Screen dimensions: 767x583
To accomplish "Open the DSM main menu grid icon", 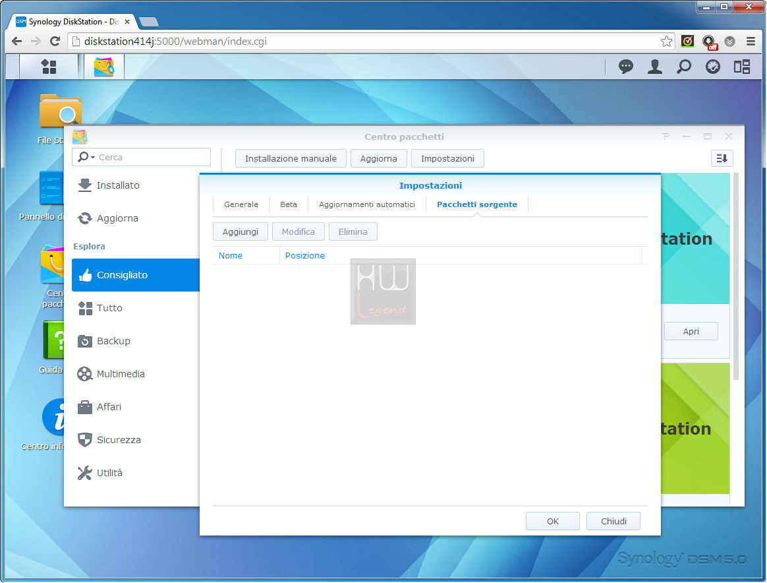I will coord(49,67).
